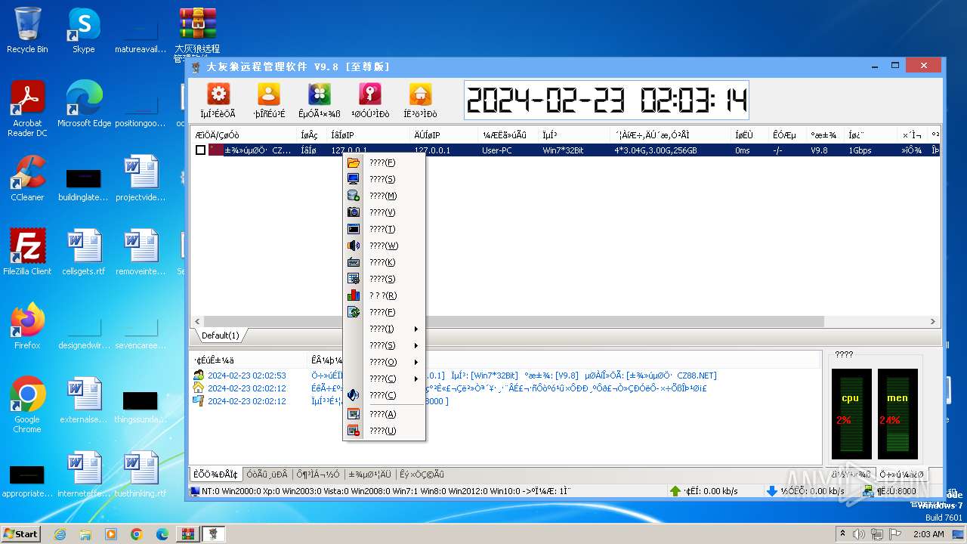Select the (U) entry with red-minus icon

[x=384, y=431]
